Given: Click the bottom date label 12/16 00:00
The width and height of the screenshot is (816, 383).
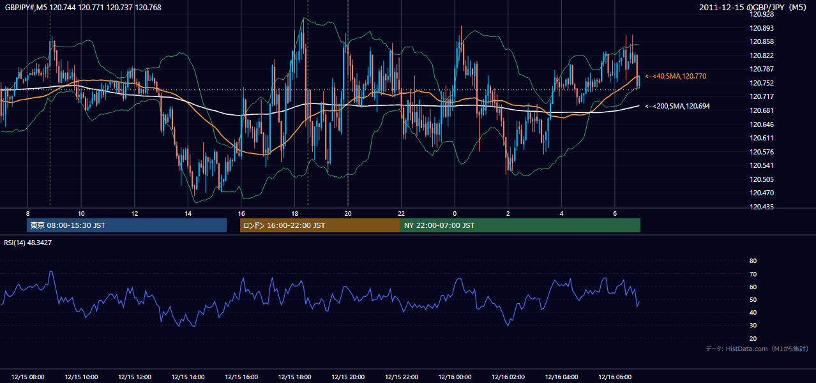Looking at the screenshot, I should point(455,377).
